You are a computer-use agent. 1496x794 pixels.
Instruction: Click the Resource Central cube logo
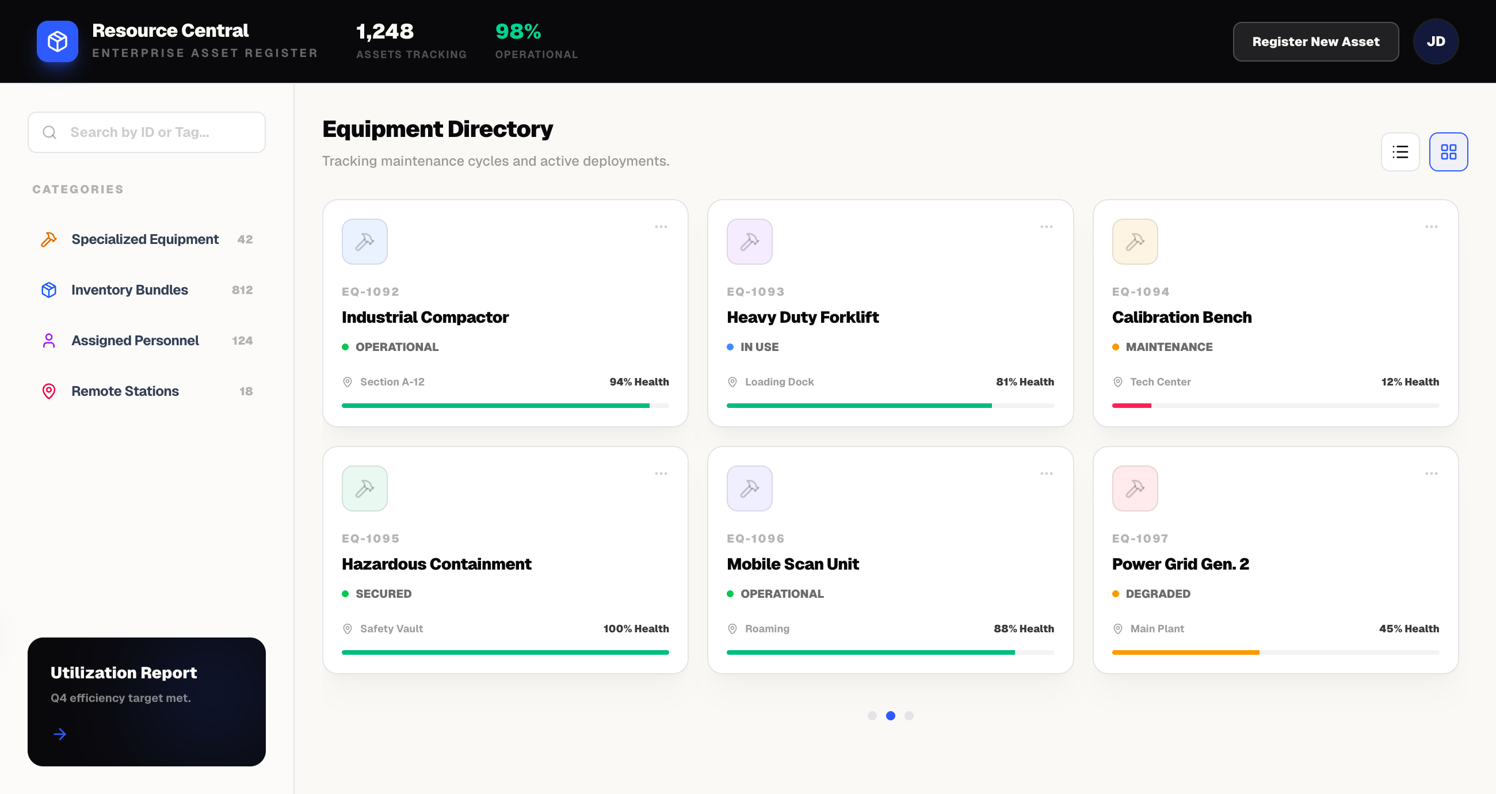pyautogui.click(x=57, y=41)
